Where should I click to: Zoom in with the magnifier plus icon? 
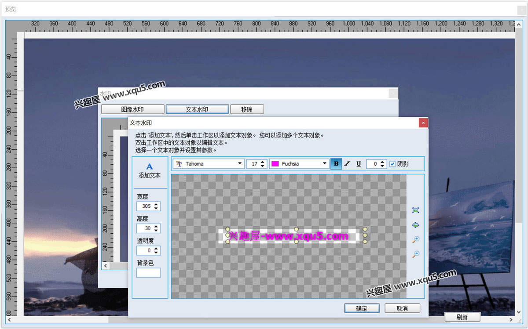[x=416, y=239]
